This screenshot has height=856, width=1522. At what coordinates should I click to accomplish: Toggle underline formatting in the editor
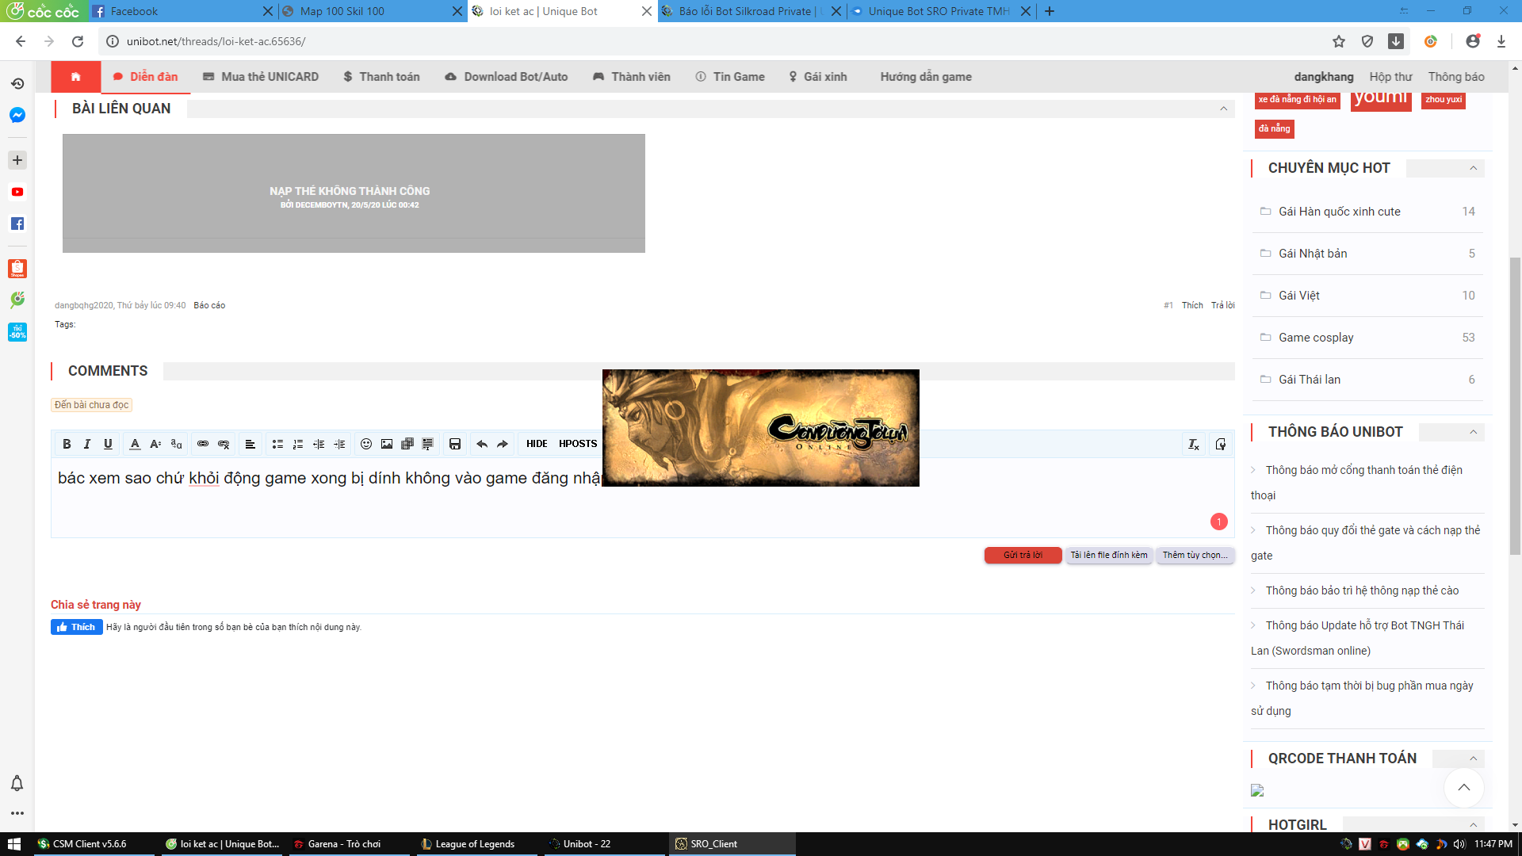[x=108, y=444]
